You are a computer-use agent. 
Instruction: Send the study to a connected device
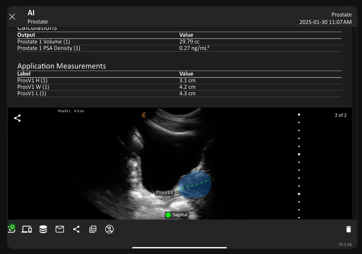point(27,229)
